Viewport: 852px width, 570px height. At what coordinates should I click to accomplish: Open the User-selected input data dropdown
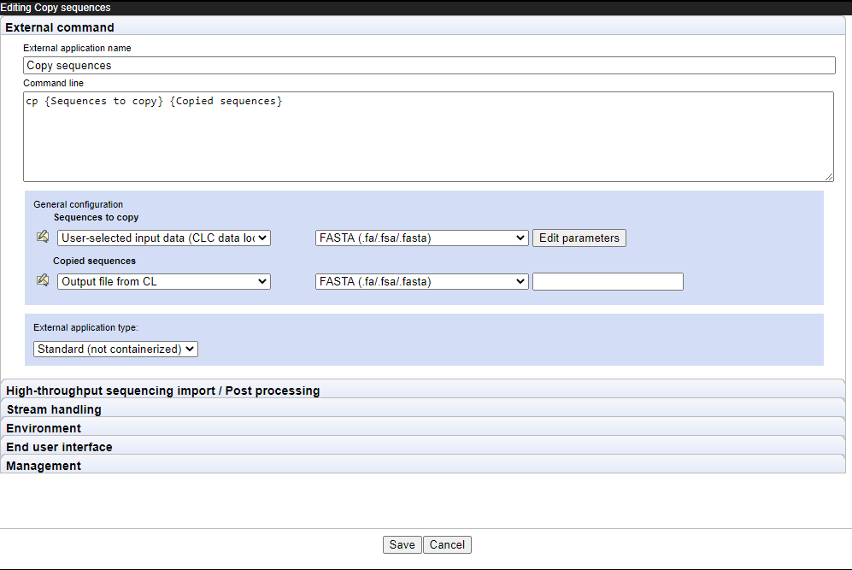click(x=163, y=238)
